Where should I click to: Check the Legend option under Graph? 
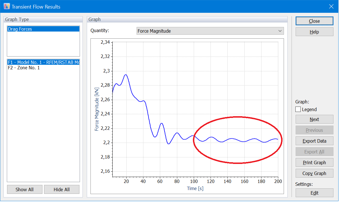[x=298, y=109]
